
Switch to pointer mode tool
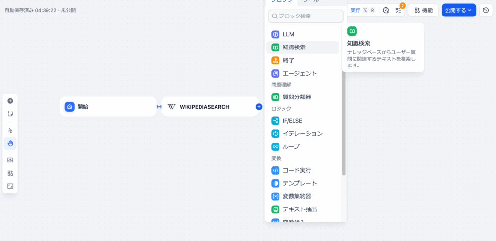10,130
